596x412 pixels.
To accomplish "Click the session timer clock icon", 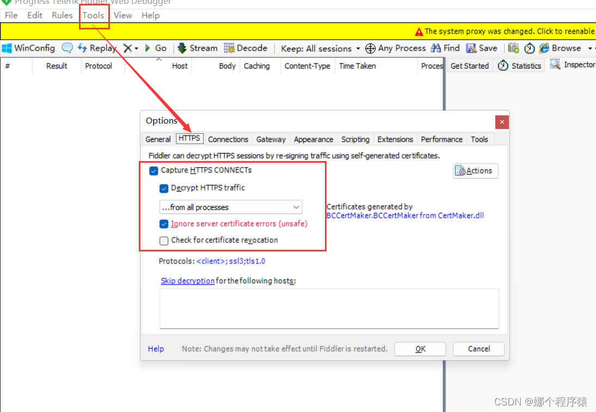I will [x=530, y=48].
